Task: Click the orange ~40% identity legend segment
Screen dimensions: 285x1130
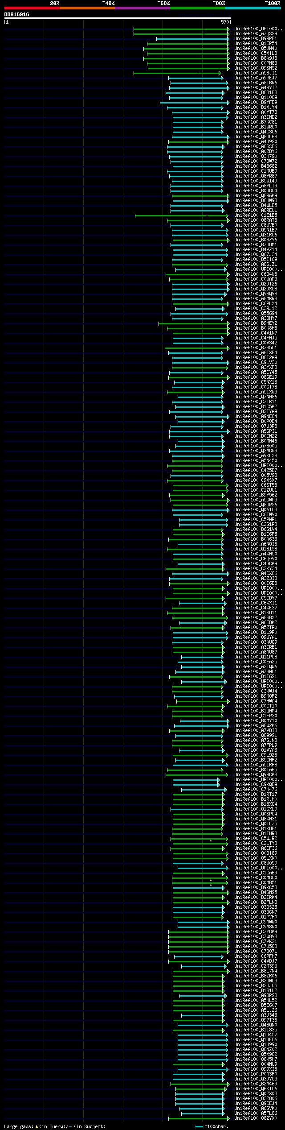Action: click(87, 8)
